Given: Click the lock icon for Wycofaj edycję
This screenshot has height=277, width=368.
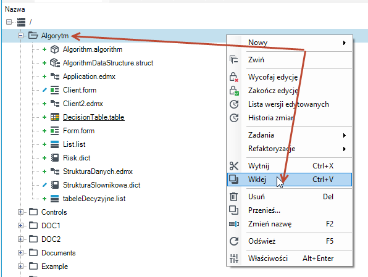Looking at the screenshot, I should [x=234, y=77].
